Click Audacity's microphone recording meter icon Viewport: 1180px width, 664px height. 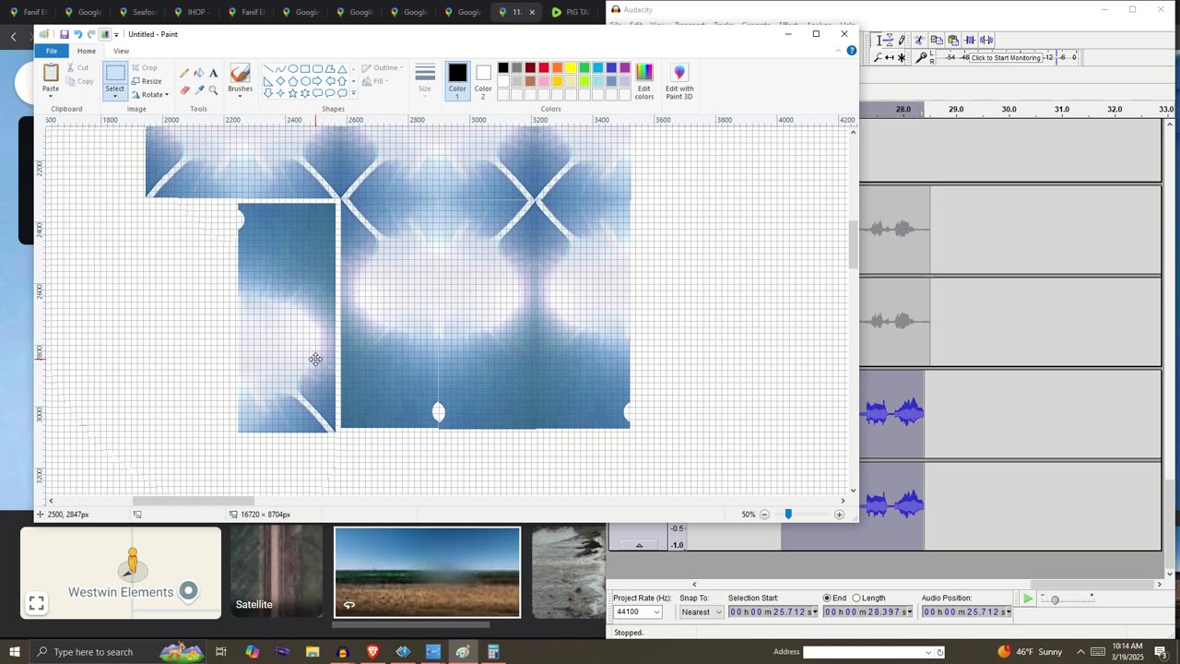point(921,57)
